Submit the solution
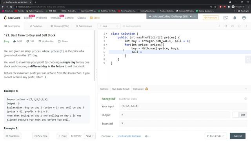251x141 pixels. [x=238, y=136]
